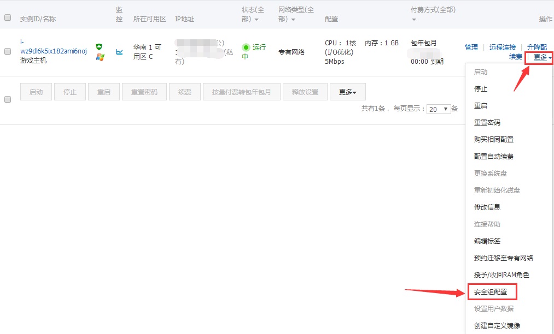Image resolution: width=554 pixels, height=334 pixels.
Task: Click the 重置密码 batch button
Action: pyautogui.click(x=144, y=92)
